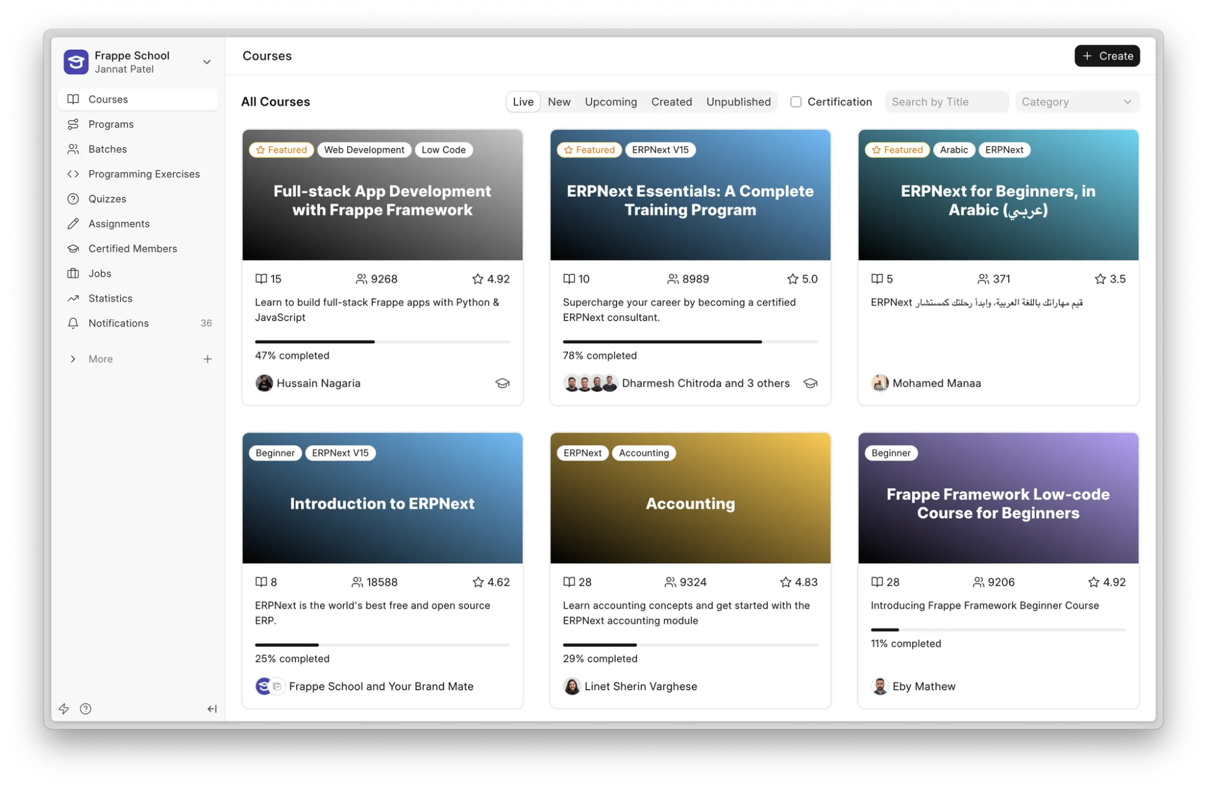
Task: Click Eby Mathew avatar
Action: click(x=880, y=686)
